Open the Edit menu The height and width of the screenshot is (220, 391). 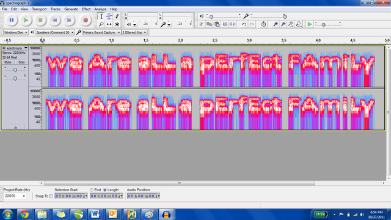[13, 9]
